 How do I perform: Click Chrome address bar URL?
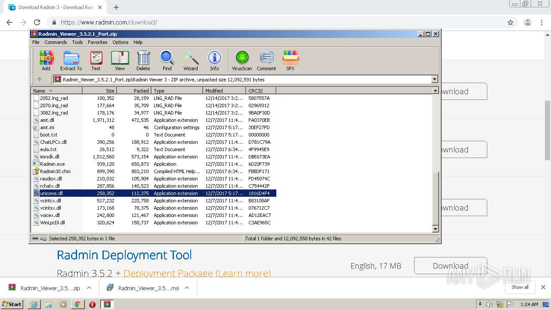click(108, 22)
